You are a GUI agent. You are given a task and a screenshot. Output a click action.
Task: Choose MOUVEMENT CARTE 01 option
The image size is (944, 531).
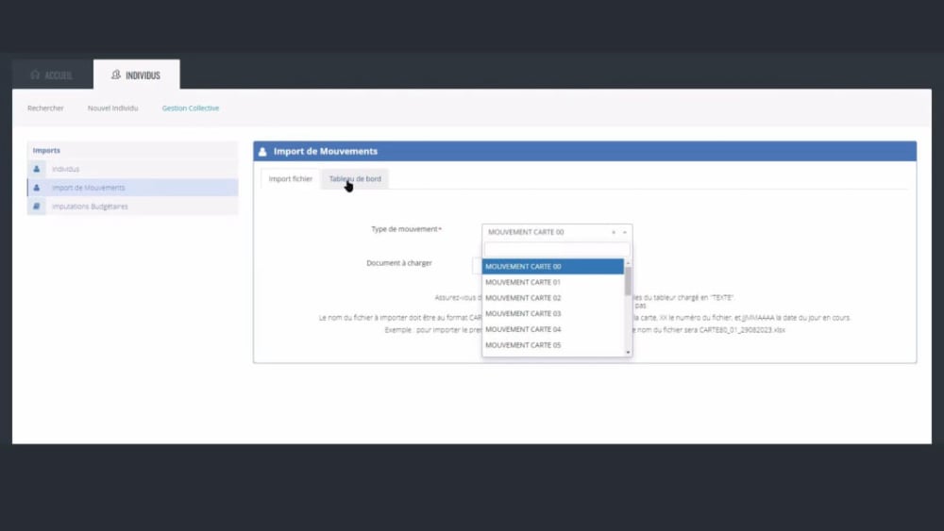click(552, 282)
